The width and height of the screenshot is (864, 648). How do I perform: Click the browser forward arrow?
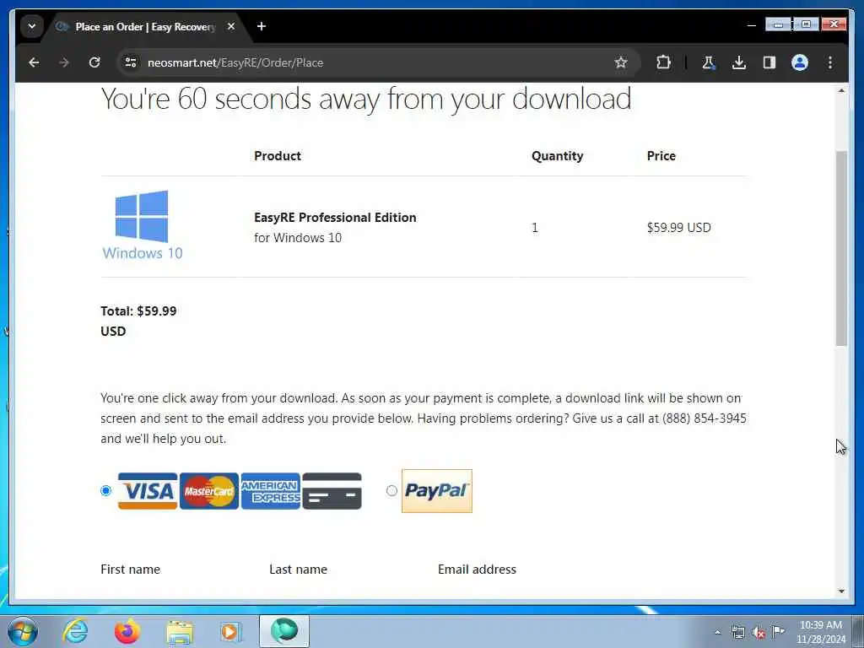pos(64,62)
